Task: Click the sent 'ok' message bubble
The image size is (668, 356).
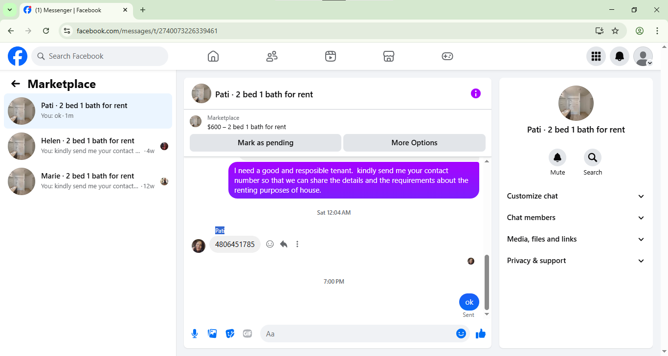Action: pyautogui.click(x=469, y=302)
